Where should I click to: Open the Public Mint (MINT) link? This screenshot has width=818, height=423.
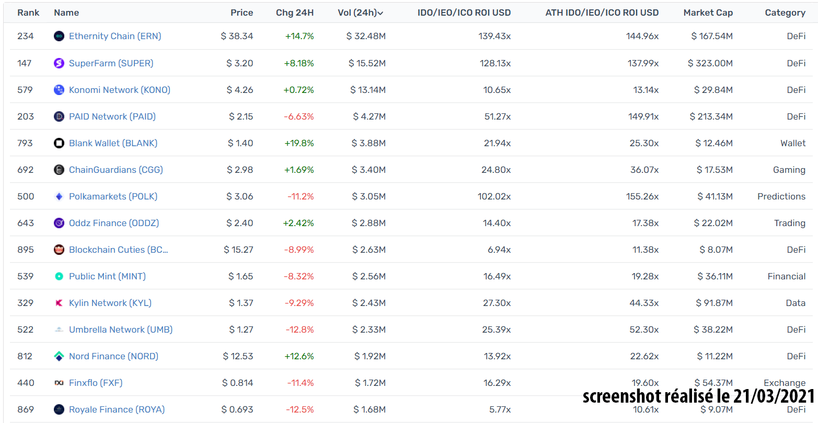[x=107, y=276]
